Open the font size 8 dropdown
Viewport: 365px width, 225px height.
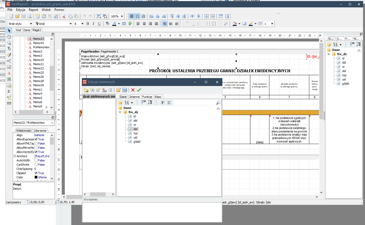(83, 24)
